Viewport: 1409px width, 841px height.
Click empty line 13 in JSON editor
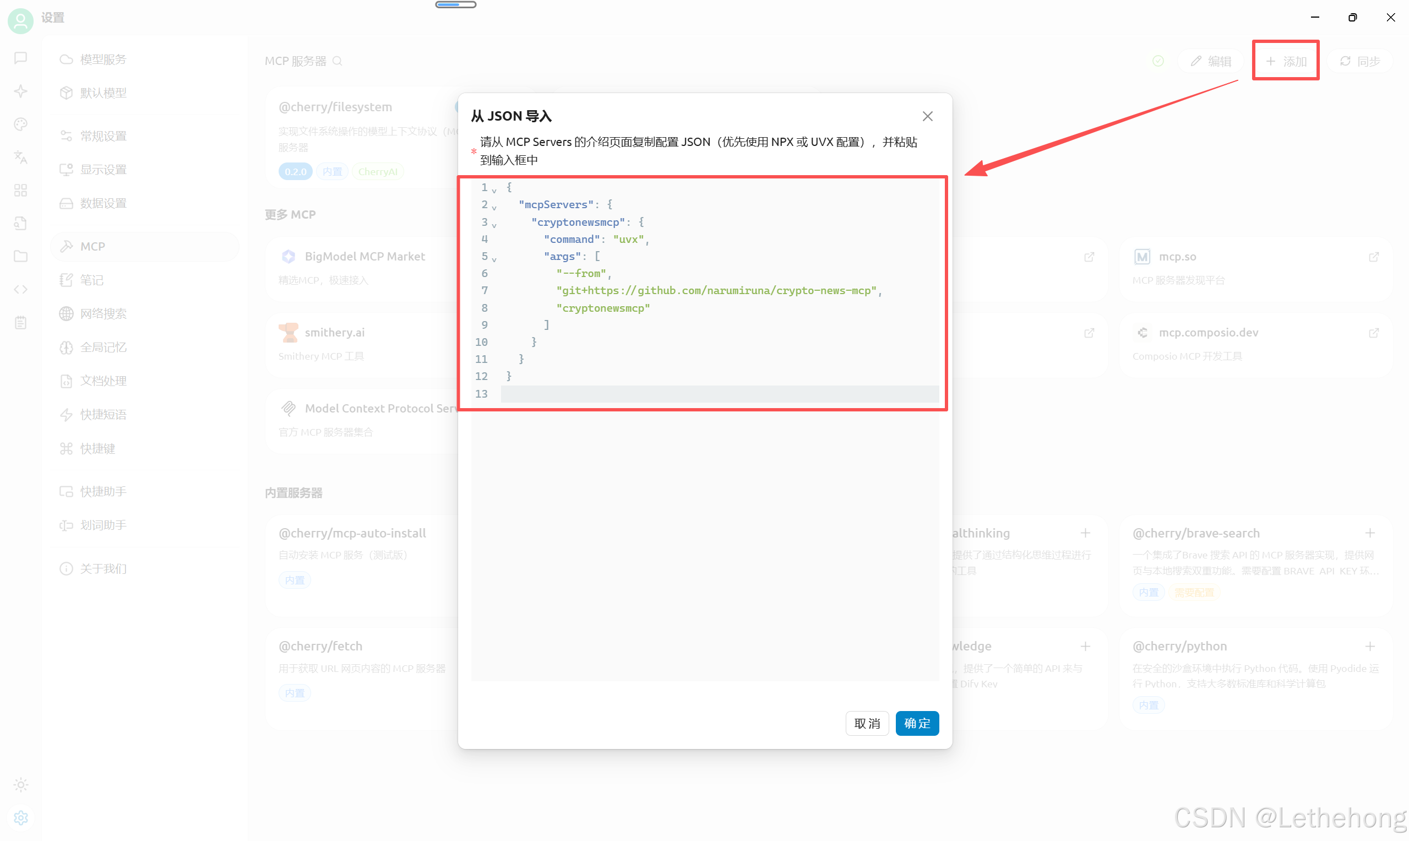[719, 394]
